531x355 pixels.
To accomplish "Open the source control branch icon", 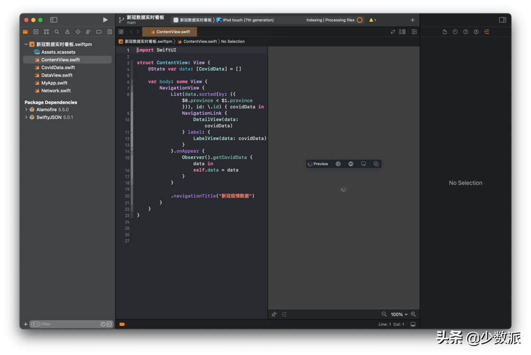I will pyautogui.click(x=121, y=20).
